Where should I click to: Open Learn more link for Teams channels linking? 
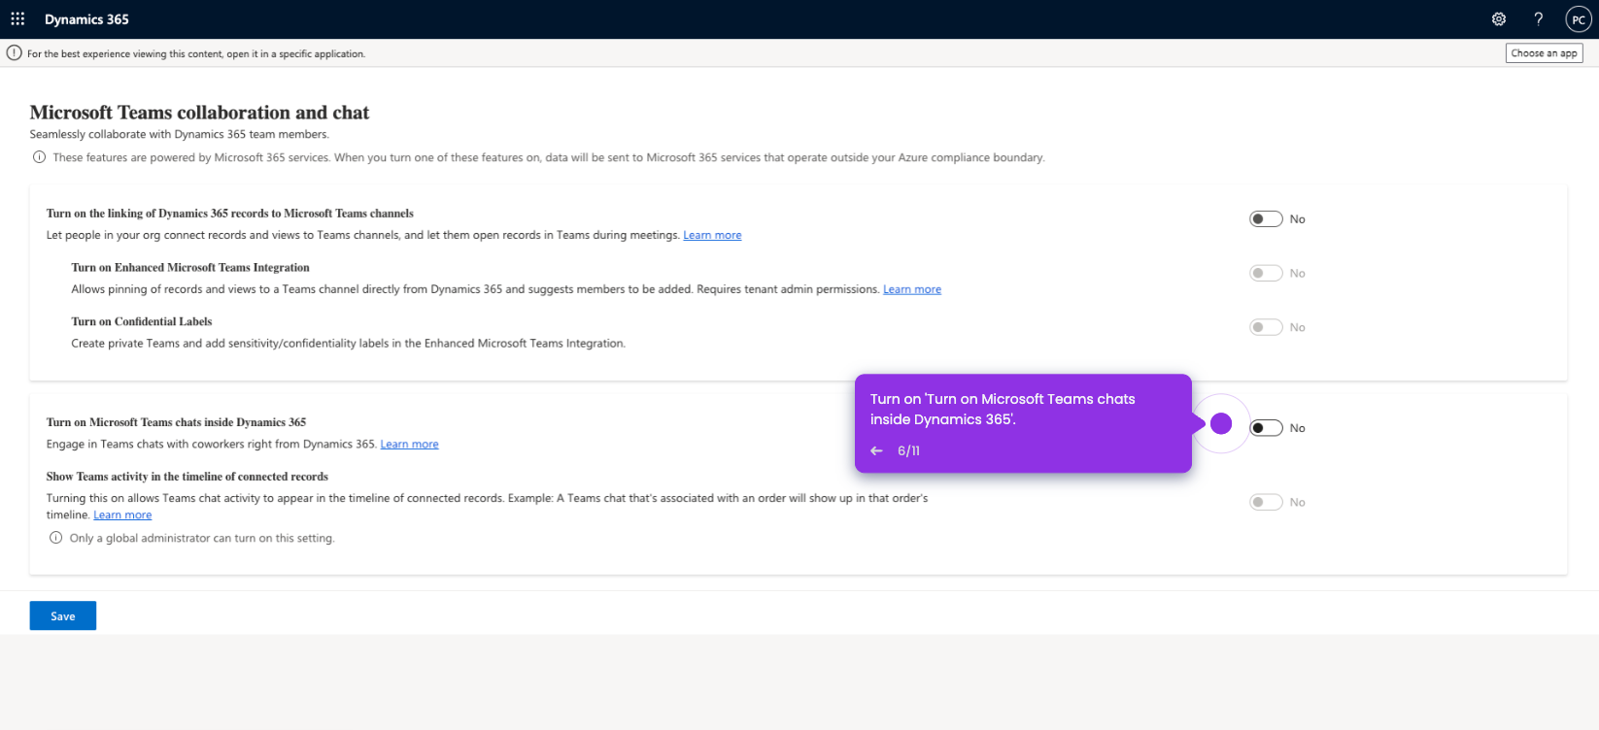pyautogui.click(x=712, y=235)
